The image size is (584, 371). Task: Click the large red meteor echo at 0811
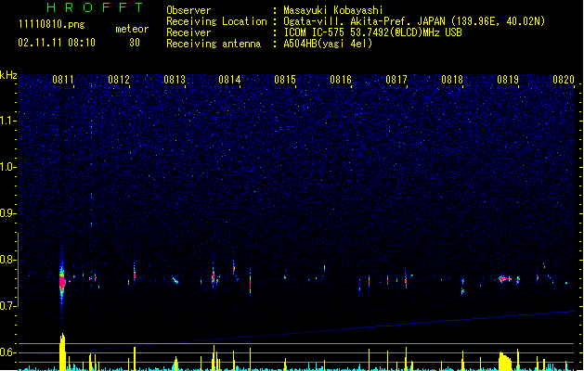click(62, 281)
